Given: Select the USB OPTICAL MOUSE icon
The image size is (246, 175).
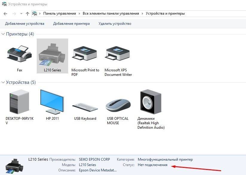Looking at the screenshot, I should pos(118,105).
